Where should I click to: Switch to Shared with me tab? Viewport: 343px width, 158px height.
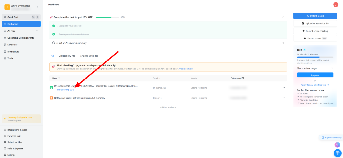tap(89, 56)
